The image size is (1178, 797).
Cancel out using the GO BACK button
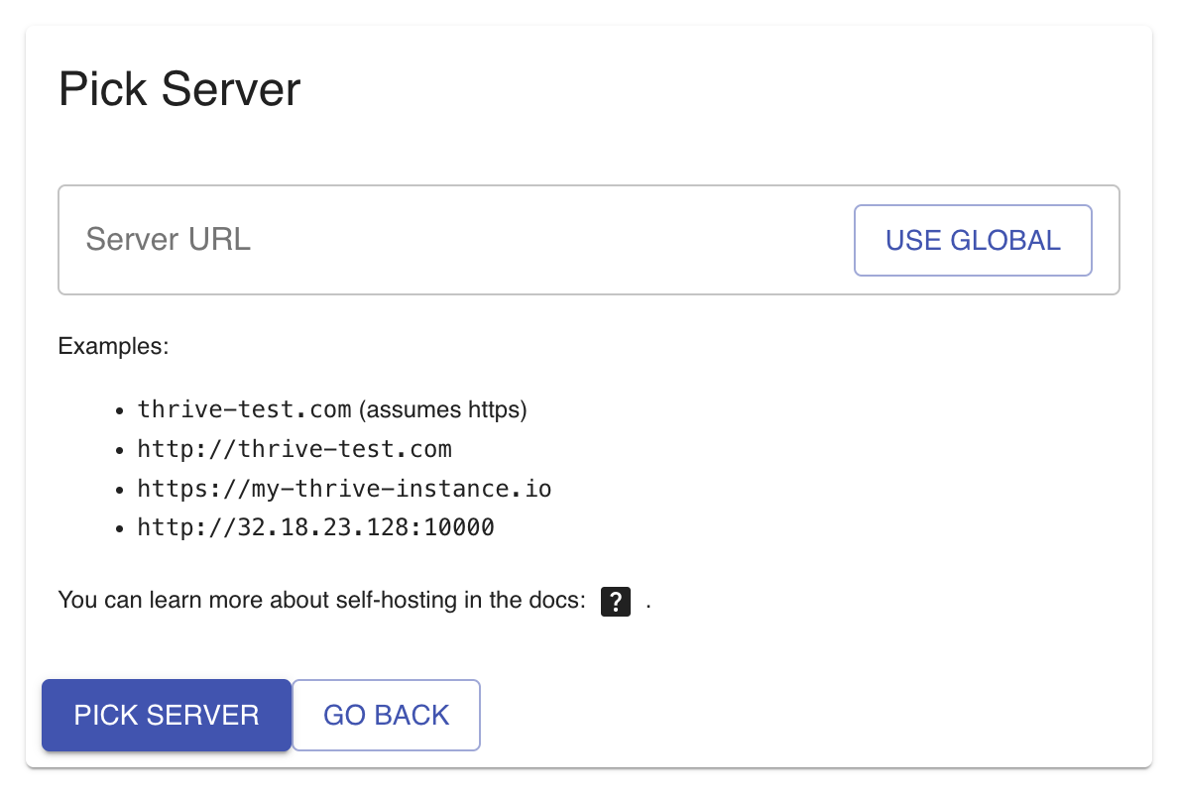coord(385,715)
